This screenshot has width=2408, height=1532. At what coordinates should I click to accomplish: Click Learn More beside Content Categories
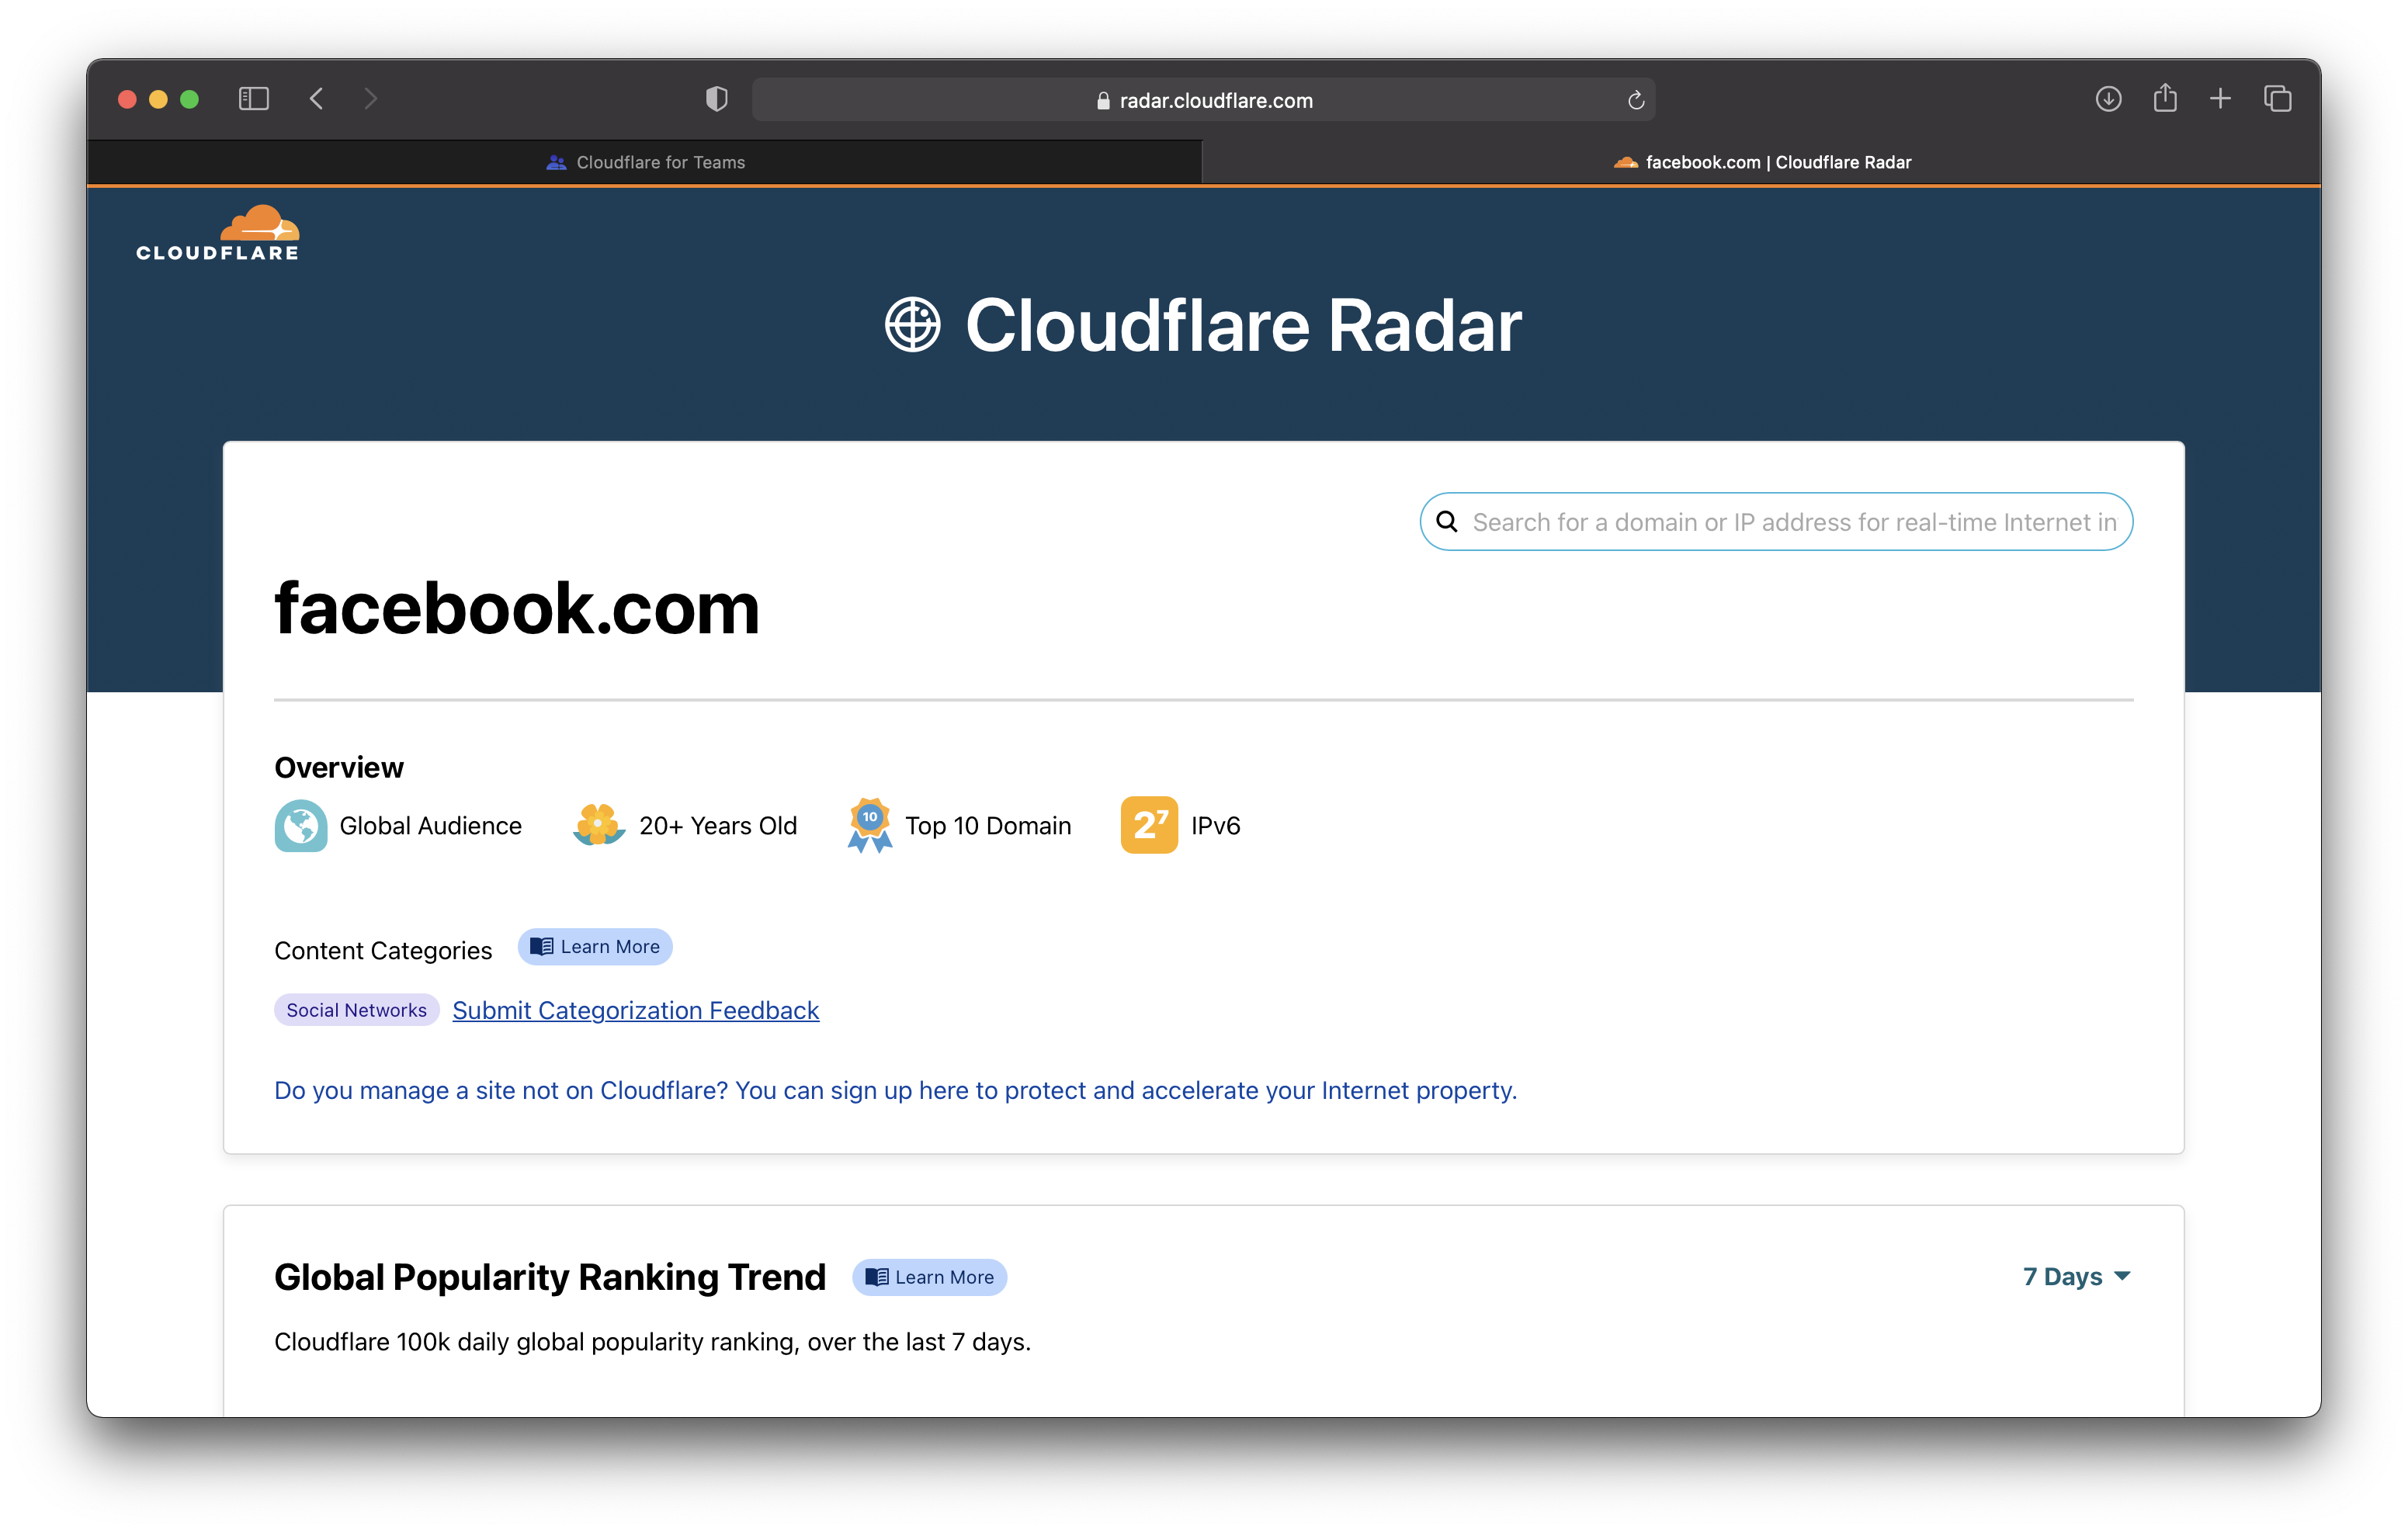click(594, 946)
